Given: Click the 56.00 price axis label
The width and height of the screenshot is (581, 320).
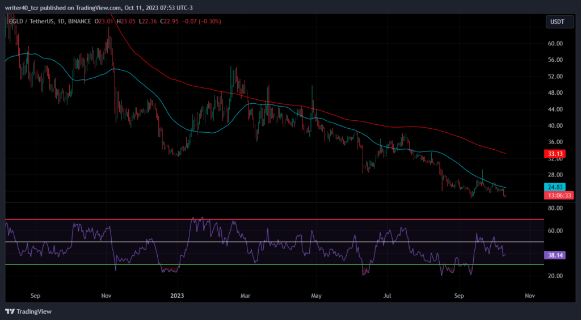Looking at the screenshot, I should [555, 60].
